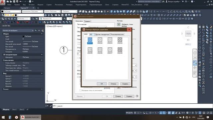
Task: Select the Box 3D solid tool
Action: (x=83, y=12)
